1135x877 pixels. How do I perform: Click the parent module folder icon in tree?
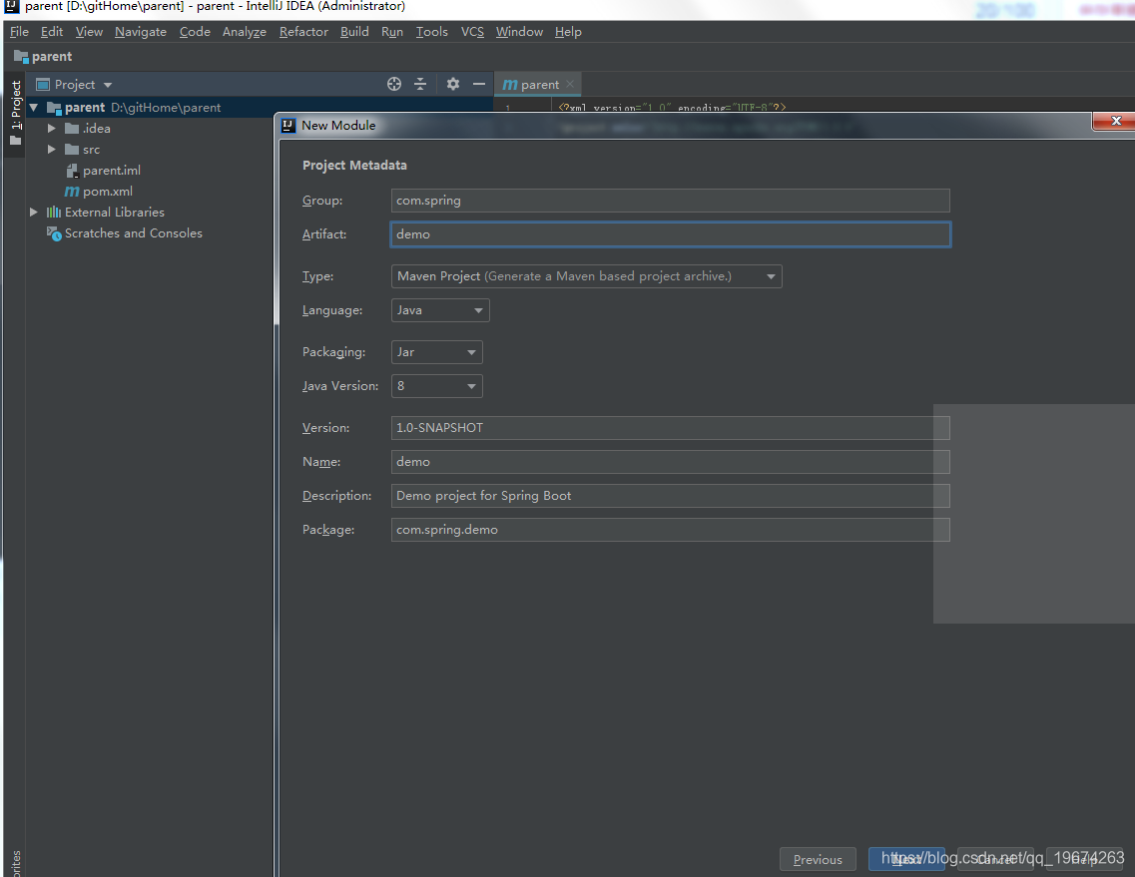pyautogui.click(x=54, y=107)
